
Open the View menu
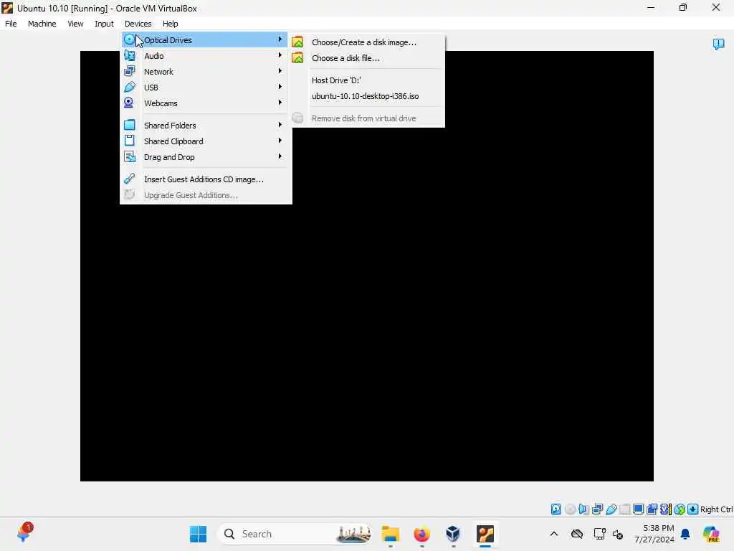point(75,24)
